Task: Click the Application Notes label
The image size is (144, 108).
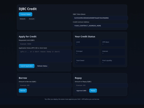Action: tap(33, 48)
